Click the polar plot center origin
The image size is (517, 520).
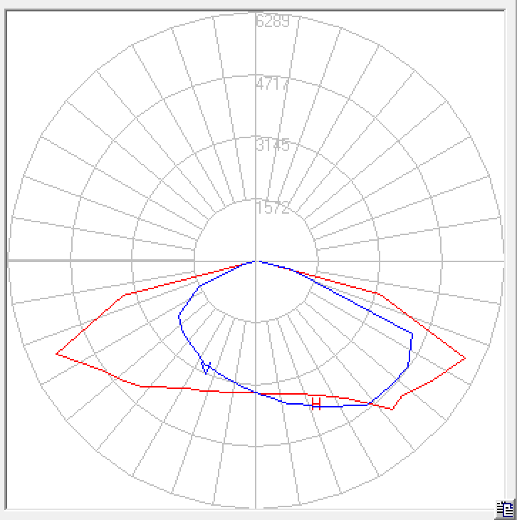pos(256,261)
